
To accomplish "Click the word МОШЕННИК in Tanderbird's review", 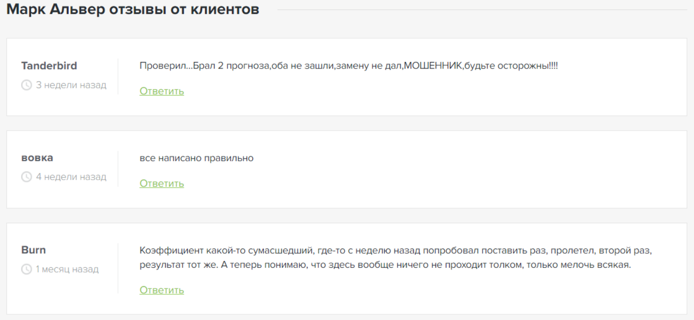I will (x=432, y=66).
